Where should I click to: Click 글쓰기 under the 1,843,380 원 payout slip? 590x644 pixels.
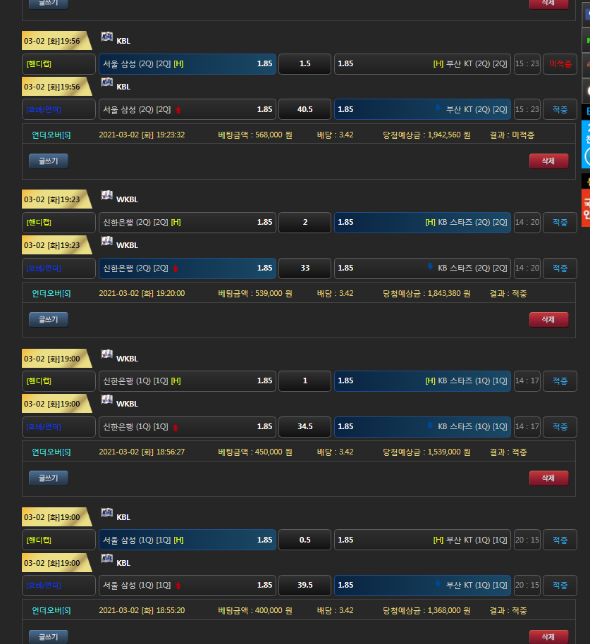tap(48, 319)
